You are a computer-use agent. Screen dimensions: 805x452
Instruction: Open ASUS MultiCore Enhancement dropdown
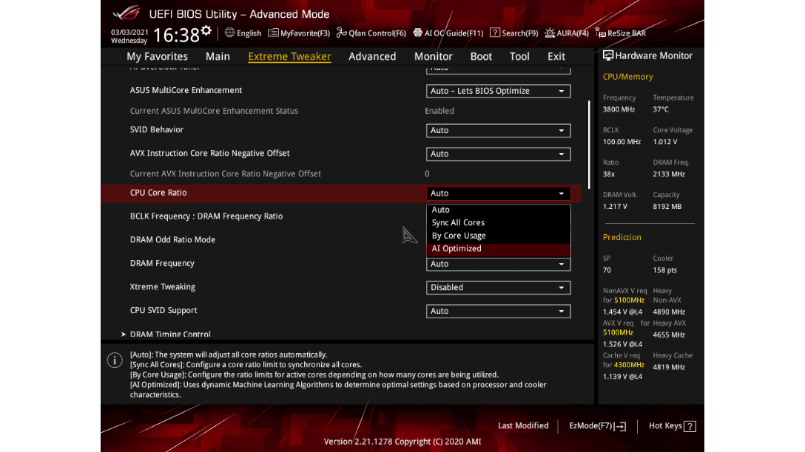[x=498, y=91]
